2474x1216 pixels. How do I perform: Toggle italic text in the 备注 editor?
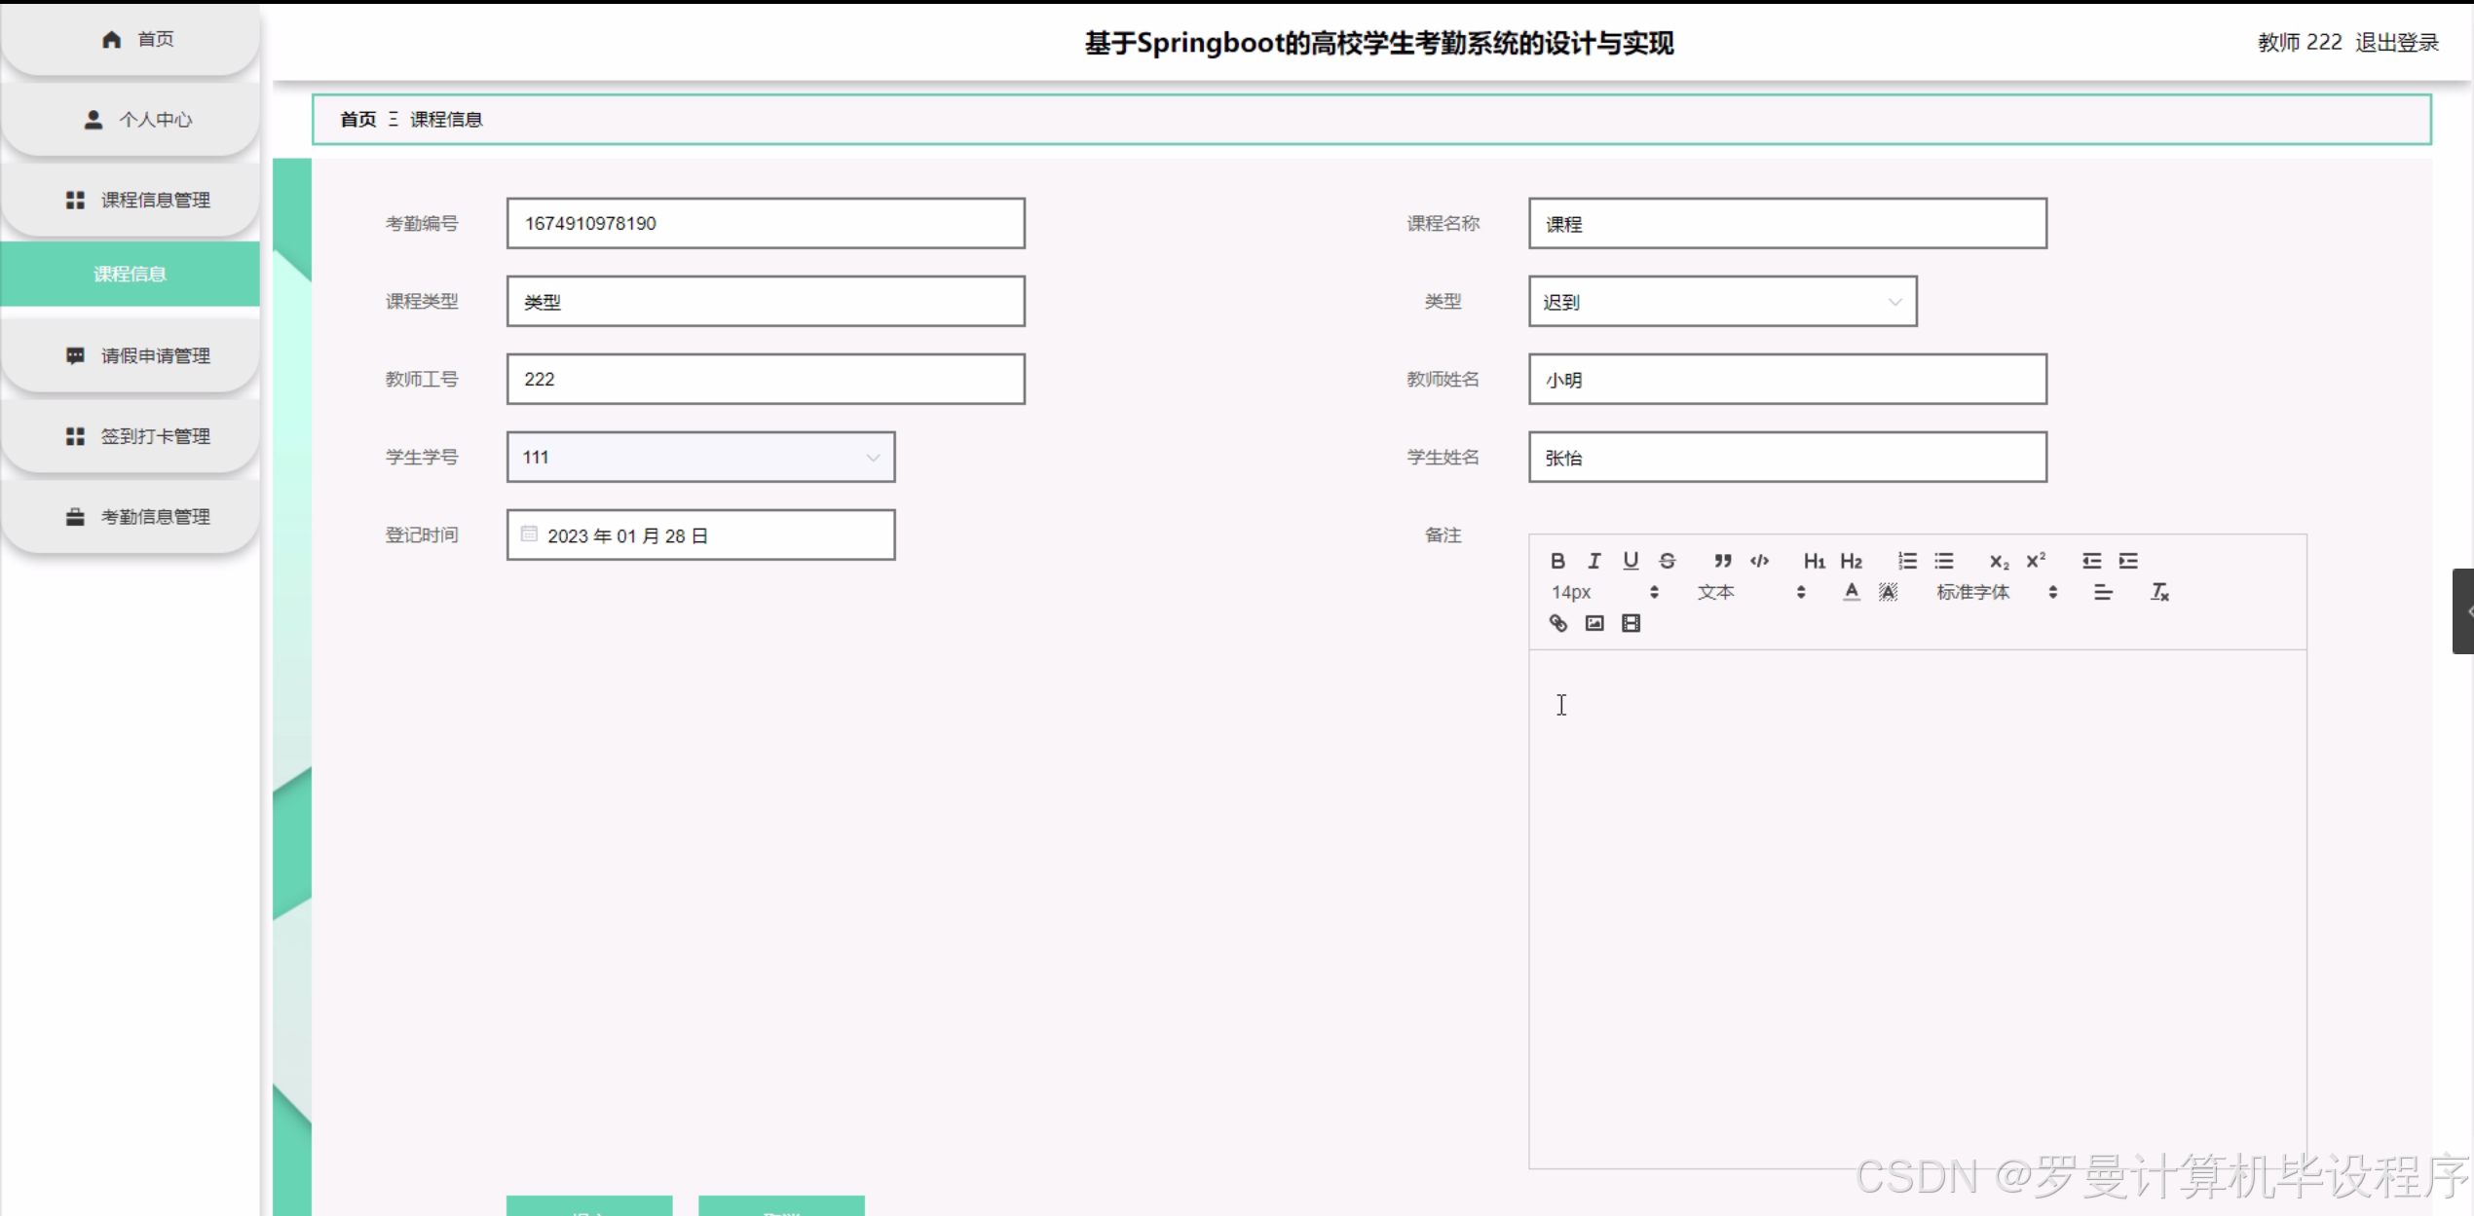click(1593, 561)
